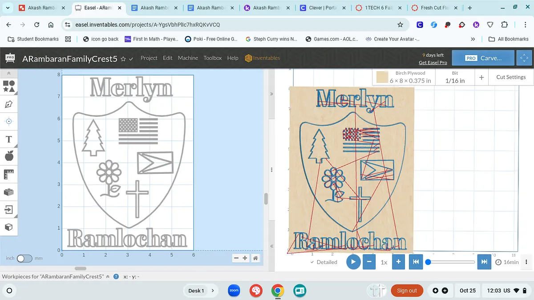Toggle units between inch and mm

click(24, 258)
